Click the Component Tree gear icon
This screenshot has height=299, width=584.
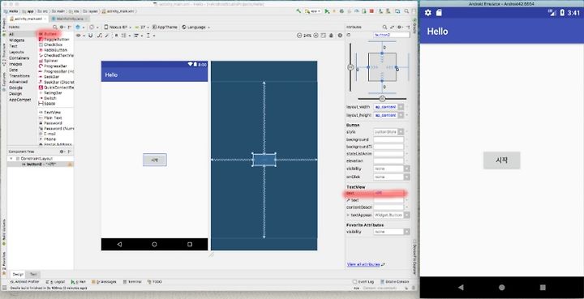(x=62, y=152)
